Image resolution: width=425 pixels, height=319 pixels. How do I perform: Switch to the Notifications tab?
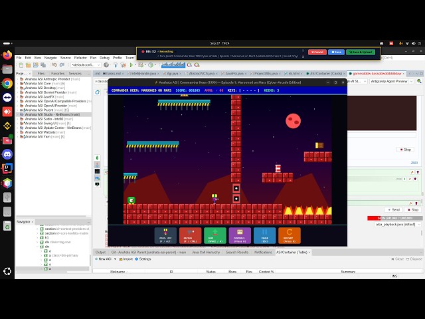coord(263,253)
